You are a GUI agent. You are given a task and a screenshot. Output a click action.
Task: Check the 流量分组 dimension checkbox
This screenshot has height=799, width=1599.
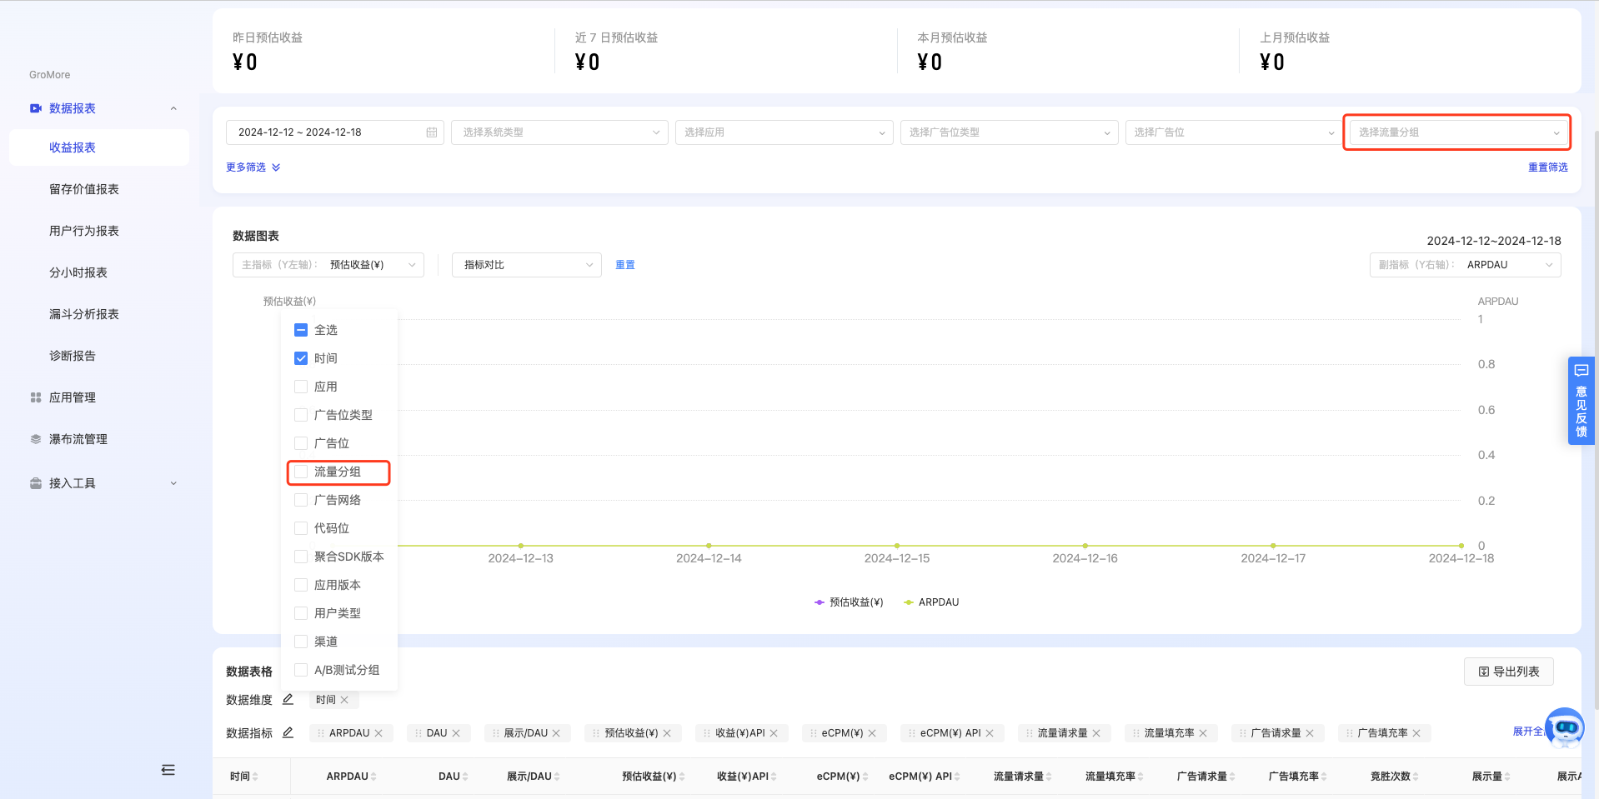coord(301,472)
